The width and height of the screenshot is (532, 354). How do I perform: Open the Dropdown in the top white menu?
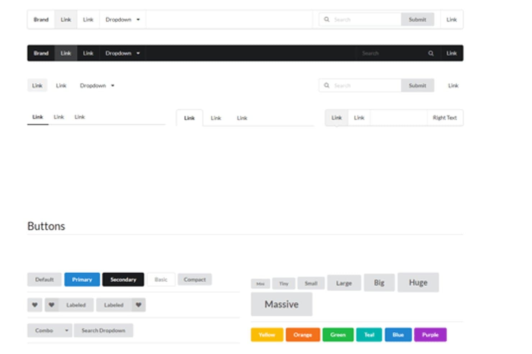[123, 19]
